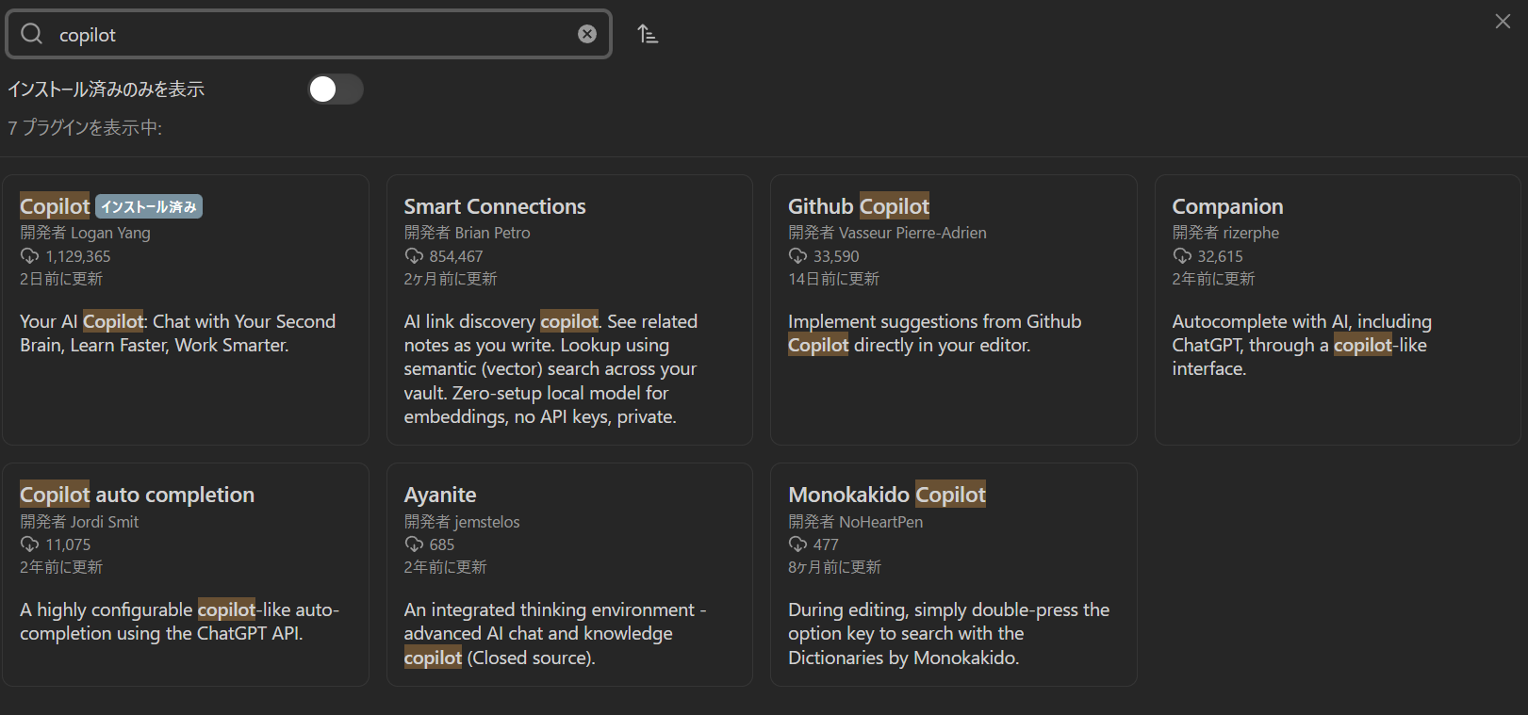Open the Monokakido Copilot plugin
Screen dimensions: 1528x715
954,575
